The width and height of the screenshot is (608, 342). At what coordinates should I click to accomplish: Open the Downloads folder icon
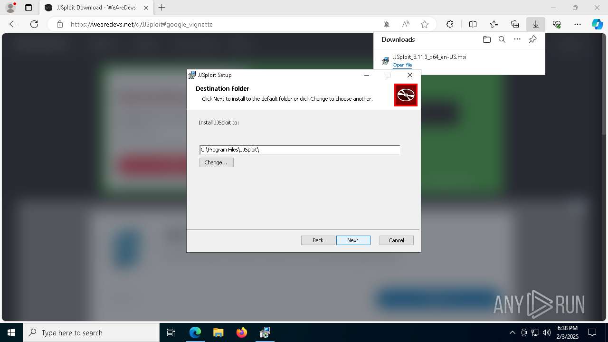click(486, 39)
